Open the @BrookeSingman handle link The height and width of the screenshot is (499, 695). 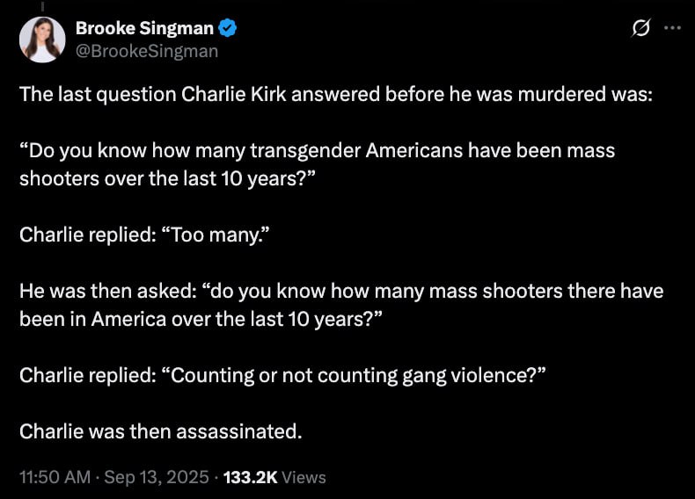147,51
